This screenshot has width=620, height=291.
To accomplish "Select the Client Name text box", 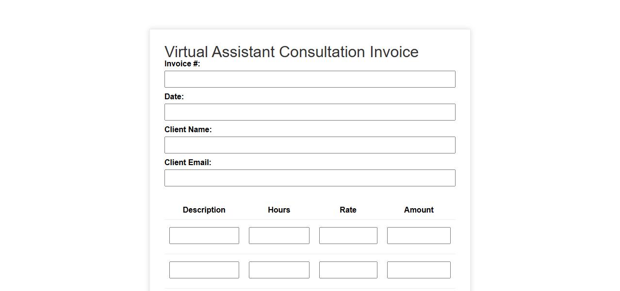I will coord(310,145).
